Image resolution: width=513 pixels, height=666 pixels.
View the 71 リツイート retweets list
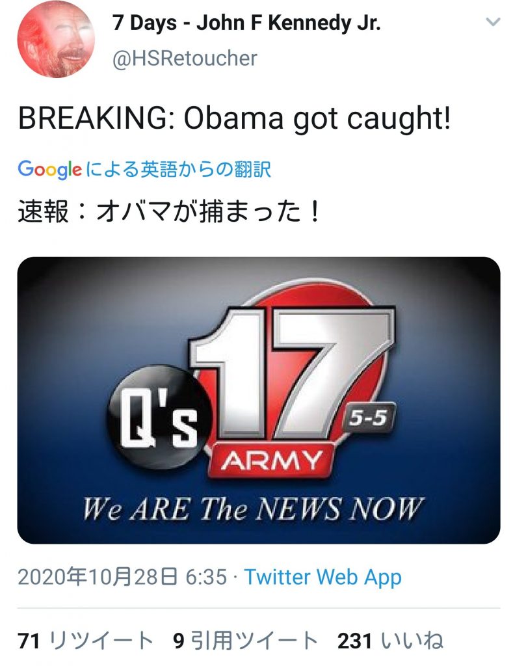pos(86,641)
